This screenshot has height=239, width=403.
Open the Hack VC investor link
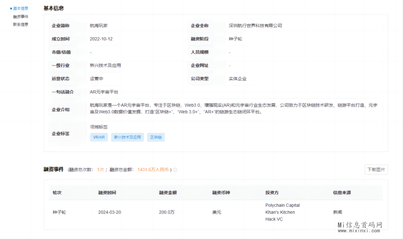click(x=274, y=219)
